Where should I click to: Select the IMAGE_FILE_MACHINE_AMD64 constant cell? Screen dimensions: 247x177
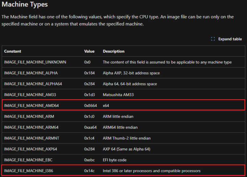[32, 106]
